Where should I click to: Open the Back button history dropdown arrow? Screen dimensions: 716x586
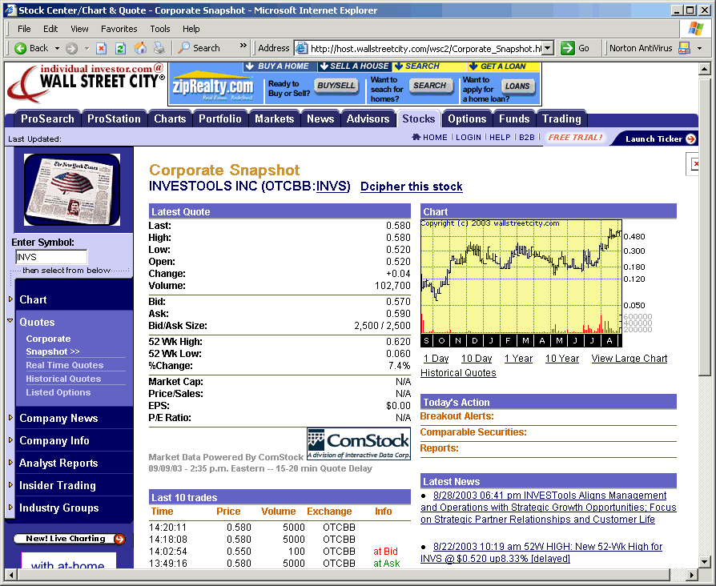pos(56,48)
